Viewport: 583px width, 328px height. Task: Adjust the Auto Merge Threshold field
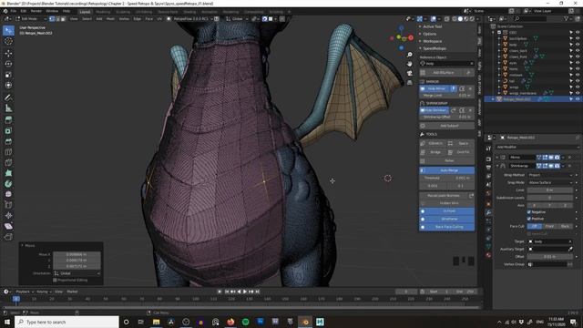(447, 179)
